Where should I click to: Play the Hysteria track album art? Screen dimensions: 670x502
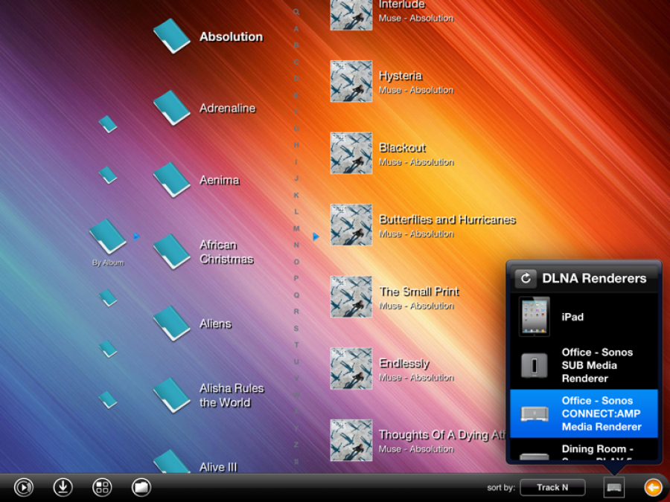pyautogui.click(x=351, y=81)
